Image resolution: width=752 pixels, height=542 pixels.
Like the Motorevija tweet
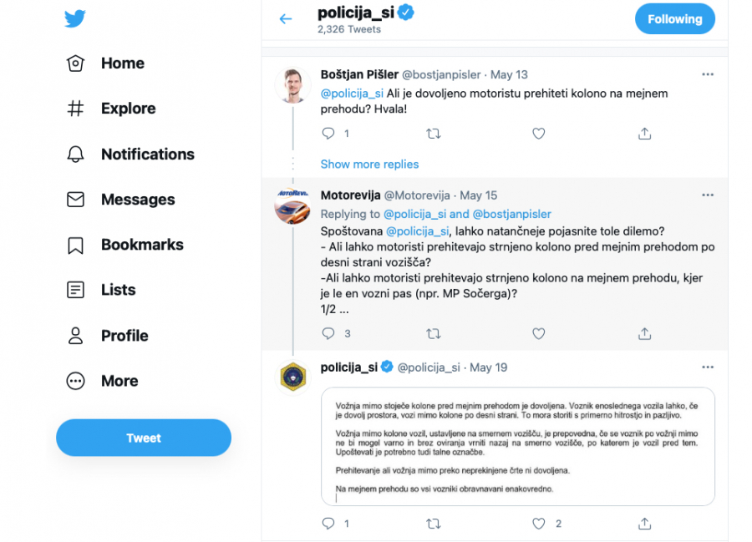click(x=539, y=333)
